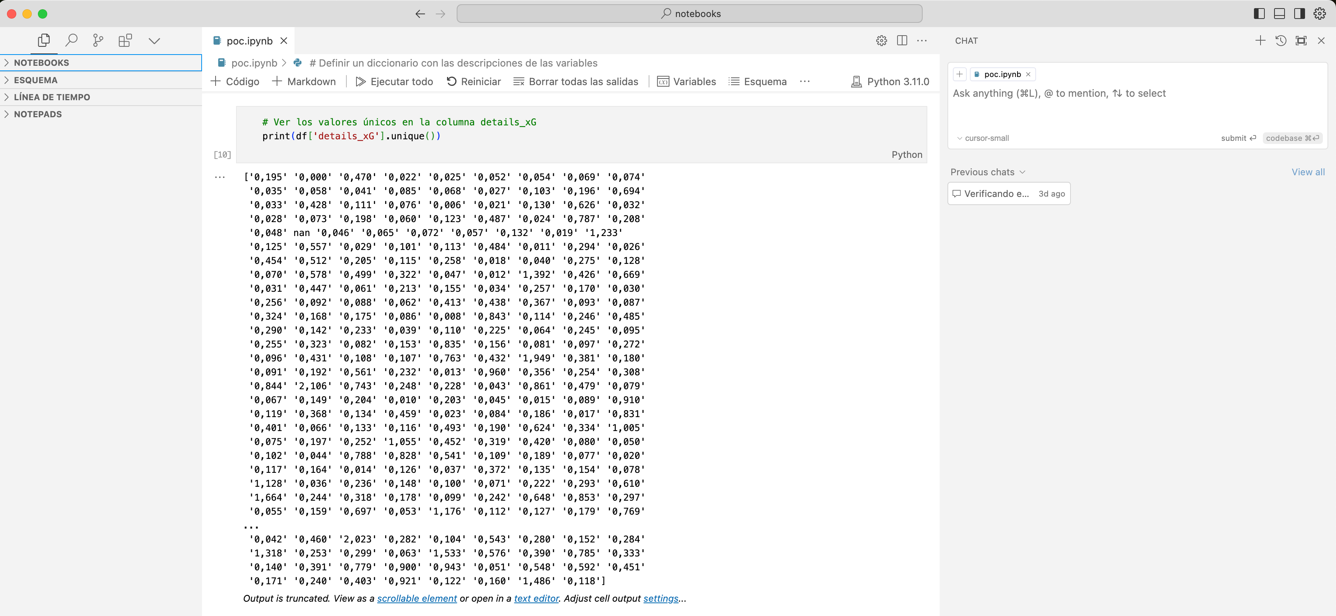Expand the LÍNEA DE TIEMPO section
The width and height of the screenshot is (1336, 616).
pyautogui.click(x=51, y=97)
